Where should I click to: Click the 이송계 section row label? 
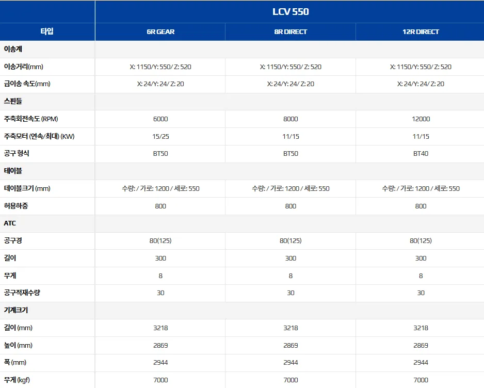[13, 49]
